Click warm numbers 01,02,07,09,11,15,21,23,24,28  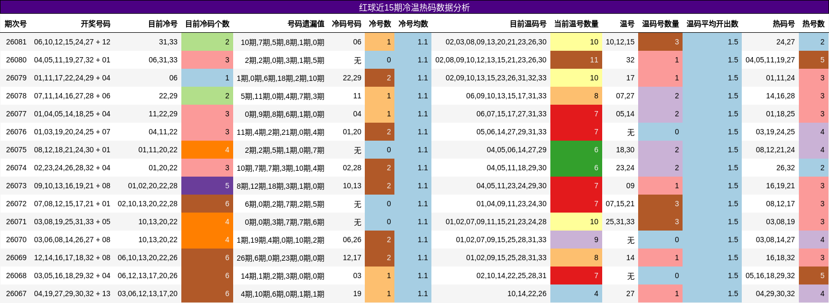(496, 222)
